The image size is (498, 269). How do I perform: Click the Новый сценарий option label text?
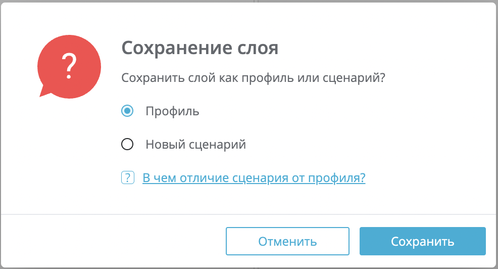click(x=195, y=145)
